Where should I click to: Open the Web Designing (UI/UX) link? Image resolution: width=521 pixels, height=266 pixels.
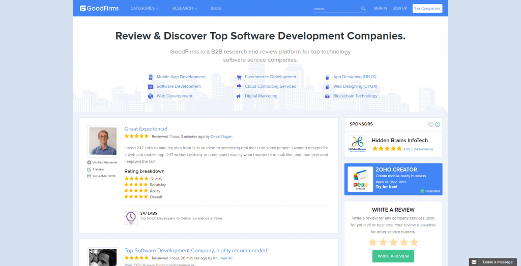point(355,86)
